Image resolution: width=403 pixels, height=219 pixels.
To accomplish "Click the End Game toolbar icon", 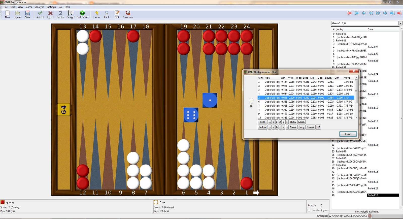I will [82, 14].
